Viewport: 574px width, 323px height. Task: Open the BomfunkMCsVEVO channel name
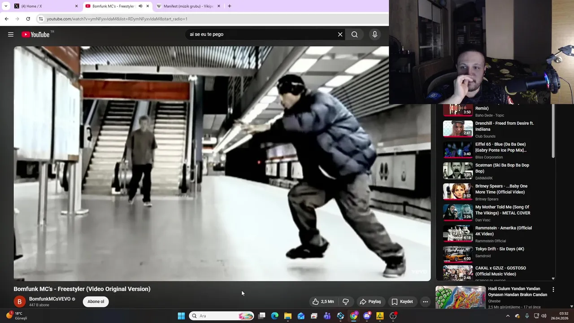(x=50, y=299)
